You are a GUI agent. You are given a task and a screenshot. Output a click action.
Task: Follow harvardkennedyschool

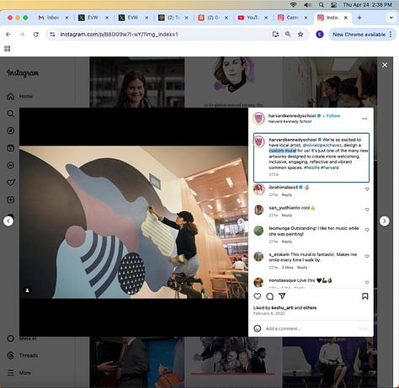click(333, 116)
